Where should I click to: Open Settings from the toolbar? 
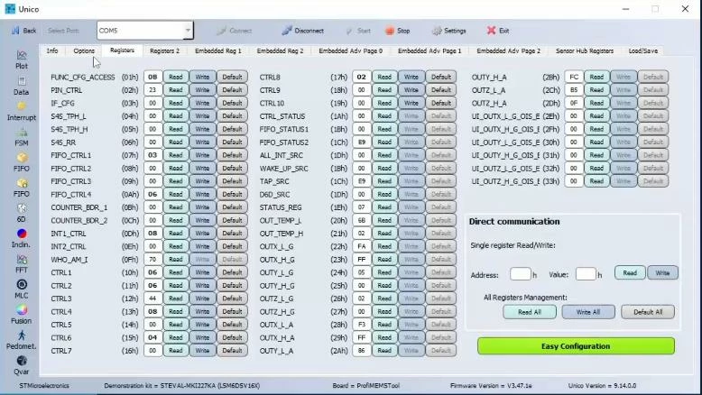tap(449, 31)
